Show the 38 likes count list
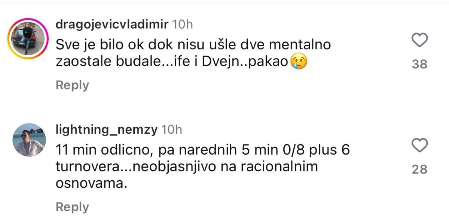The image size is (449, 224). [x=419, y=65]
